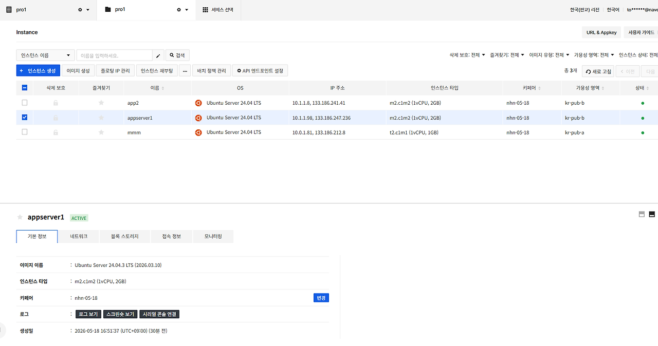Open 배치 정책 관리
This screenshot has height=346, width=658.
(x=212, y=70)
